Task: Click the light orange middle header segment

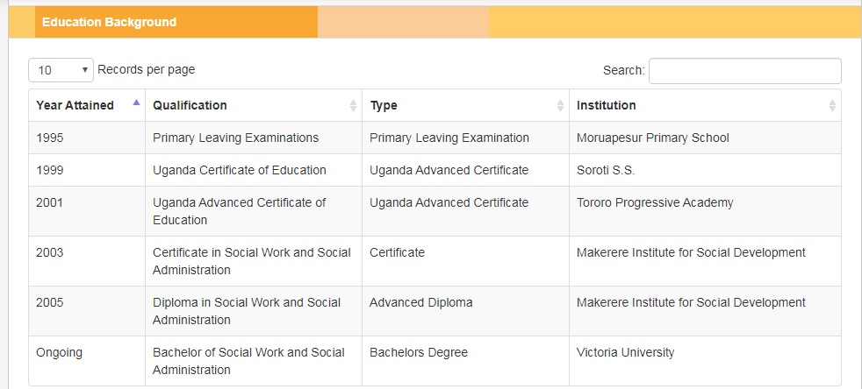Action: [404, 22]
